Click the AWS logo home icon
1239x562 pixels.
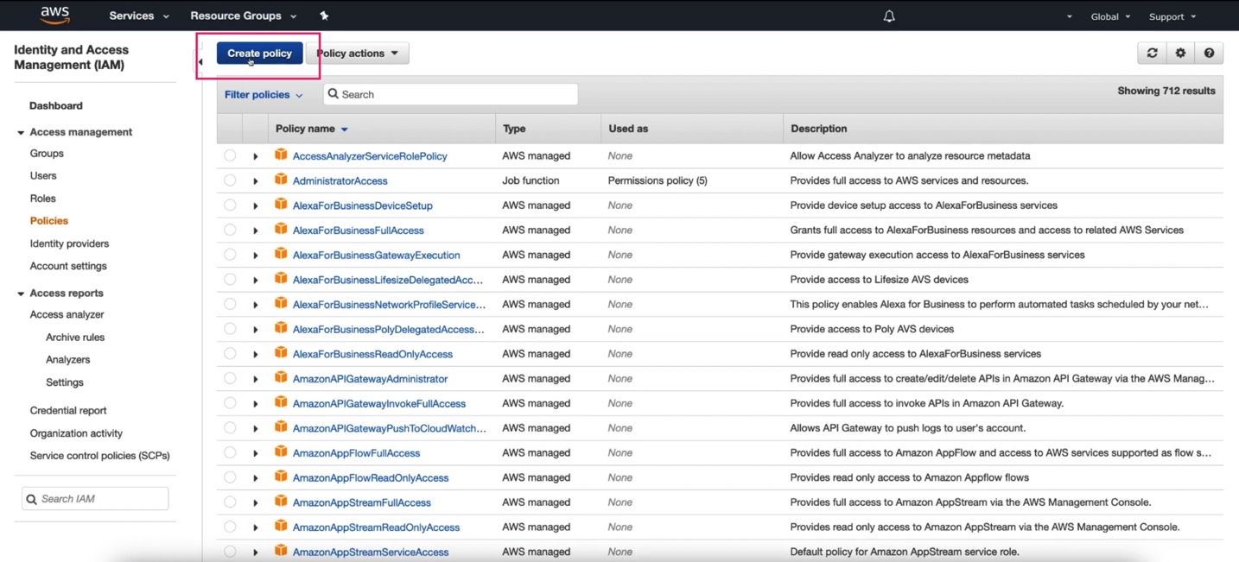coord(55,16)
